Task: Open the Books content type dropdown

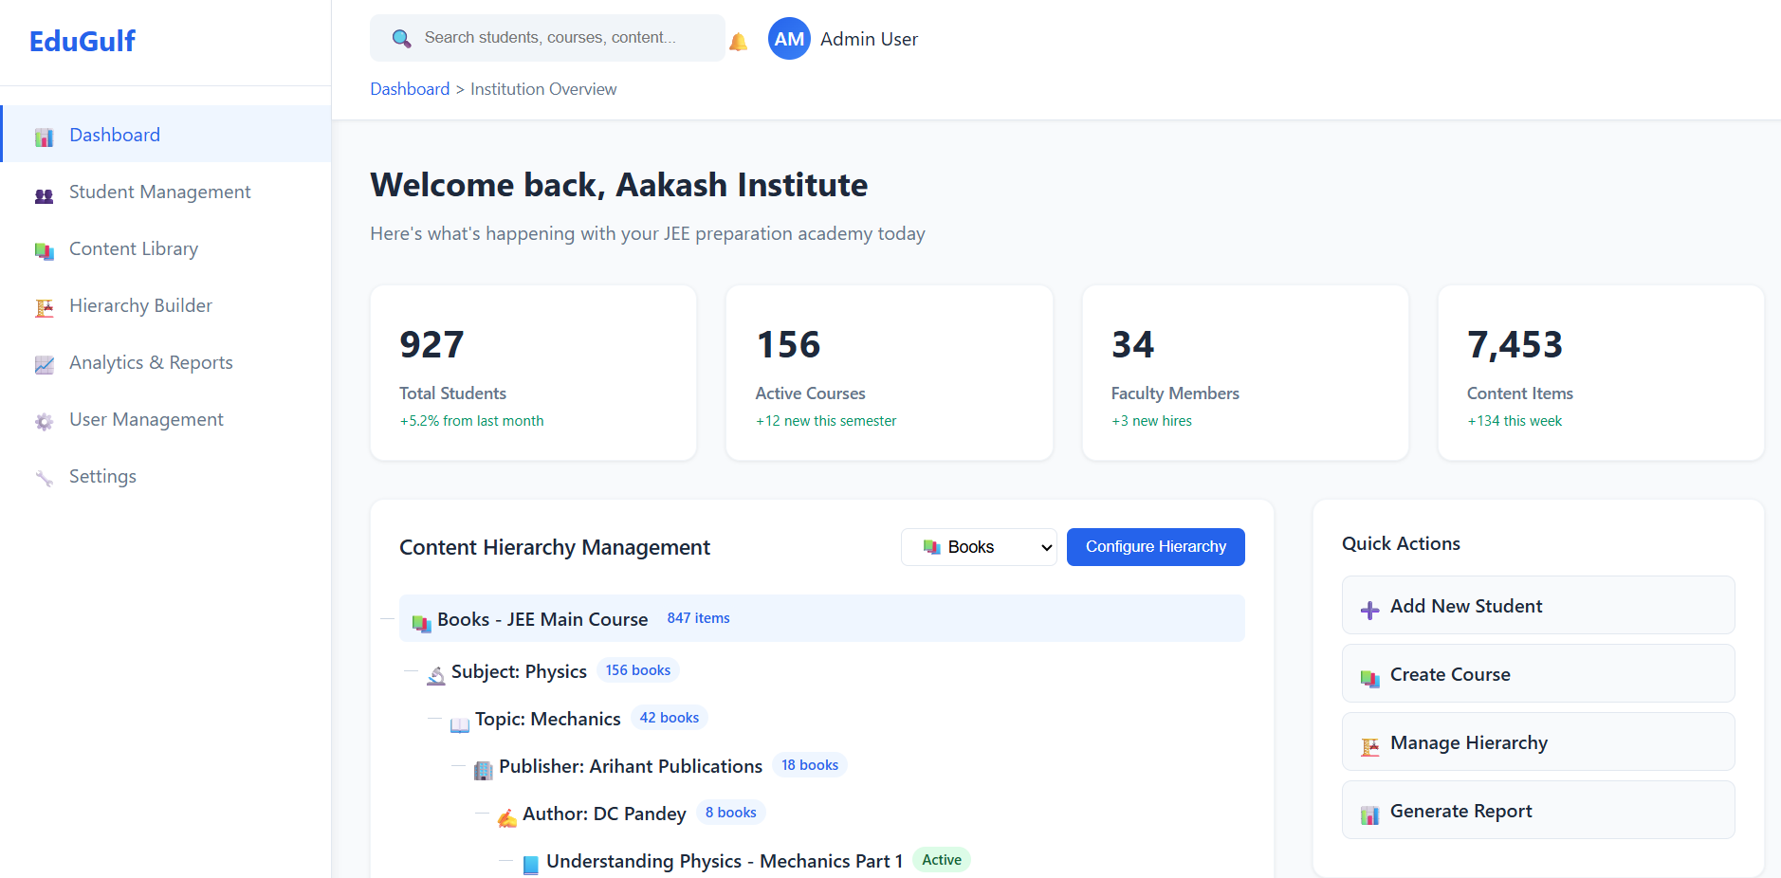Action: pos(979,546)
